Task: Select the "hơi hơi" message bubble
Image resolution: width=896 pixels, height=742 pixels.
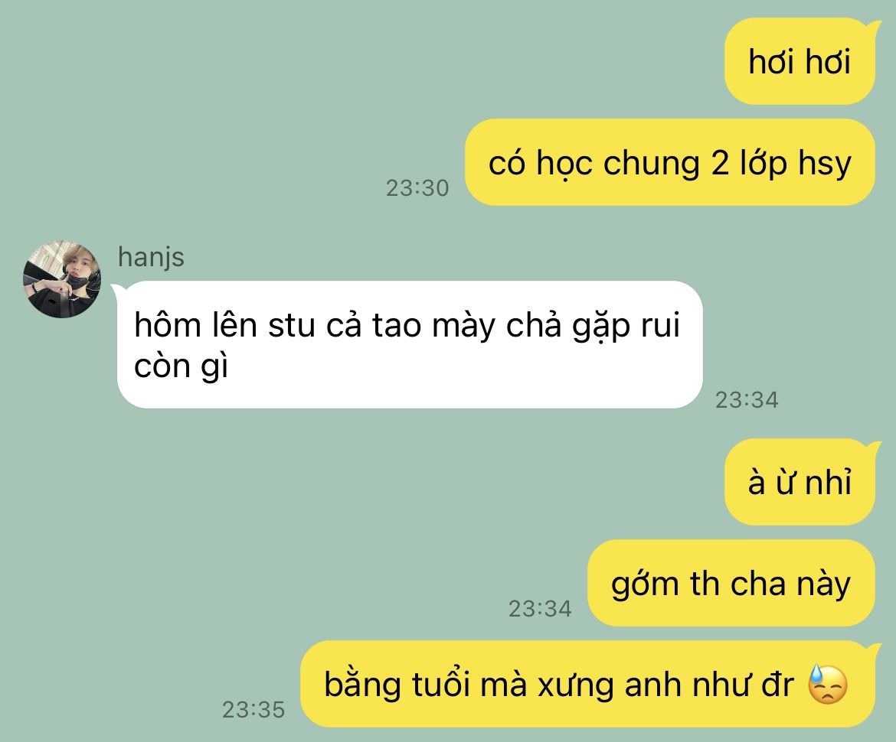Action: tap(800, 61)
